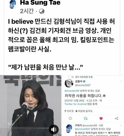Viewport: 124px width, 136px height.
Task: Toggle the green retweet icon
Action: point(86,119)
